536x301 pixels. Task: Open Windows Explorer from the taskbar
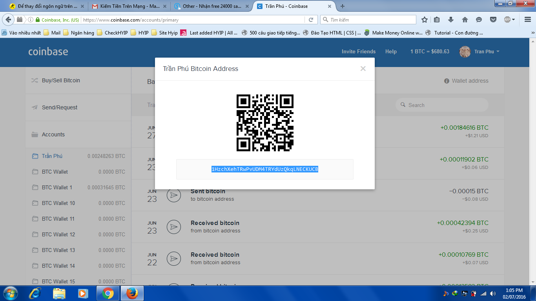tap(59, 293)
